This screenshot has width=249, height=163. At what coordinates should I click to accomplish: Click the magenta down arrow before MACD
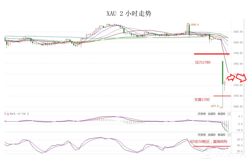(x=8, y=114)
